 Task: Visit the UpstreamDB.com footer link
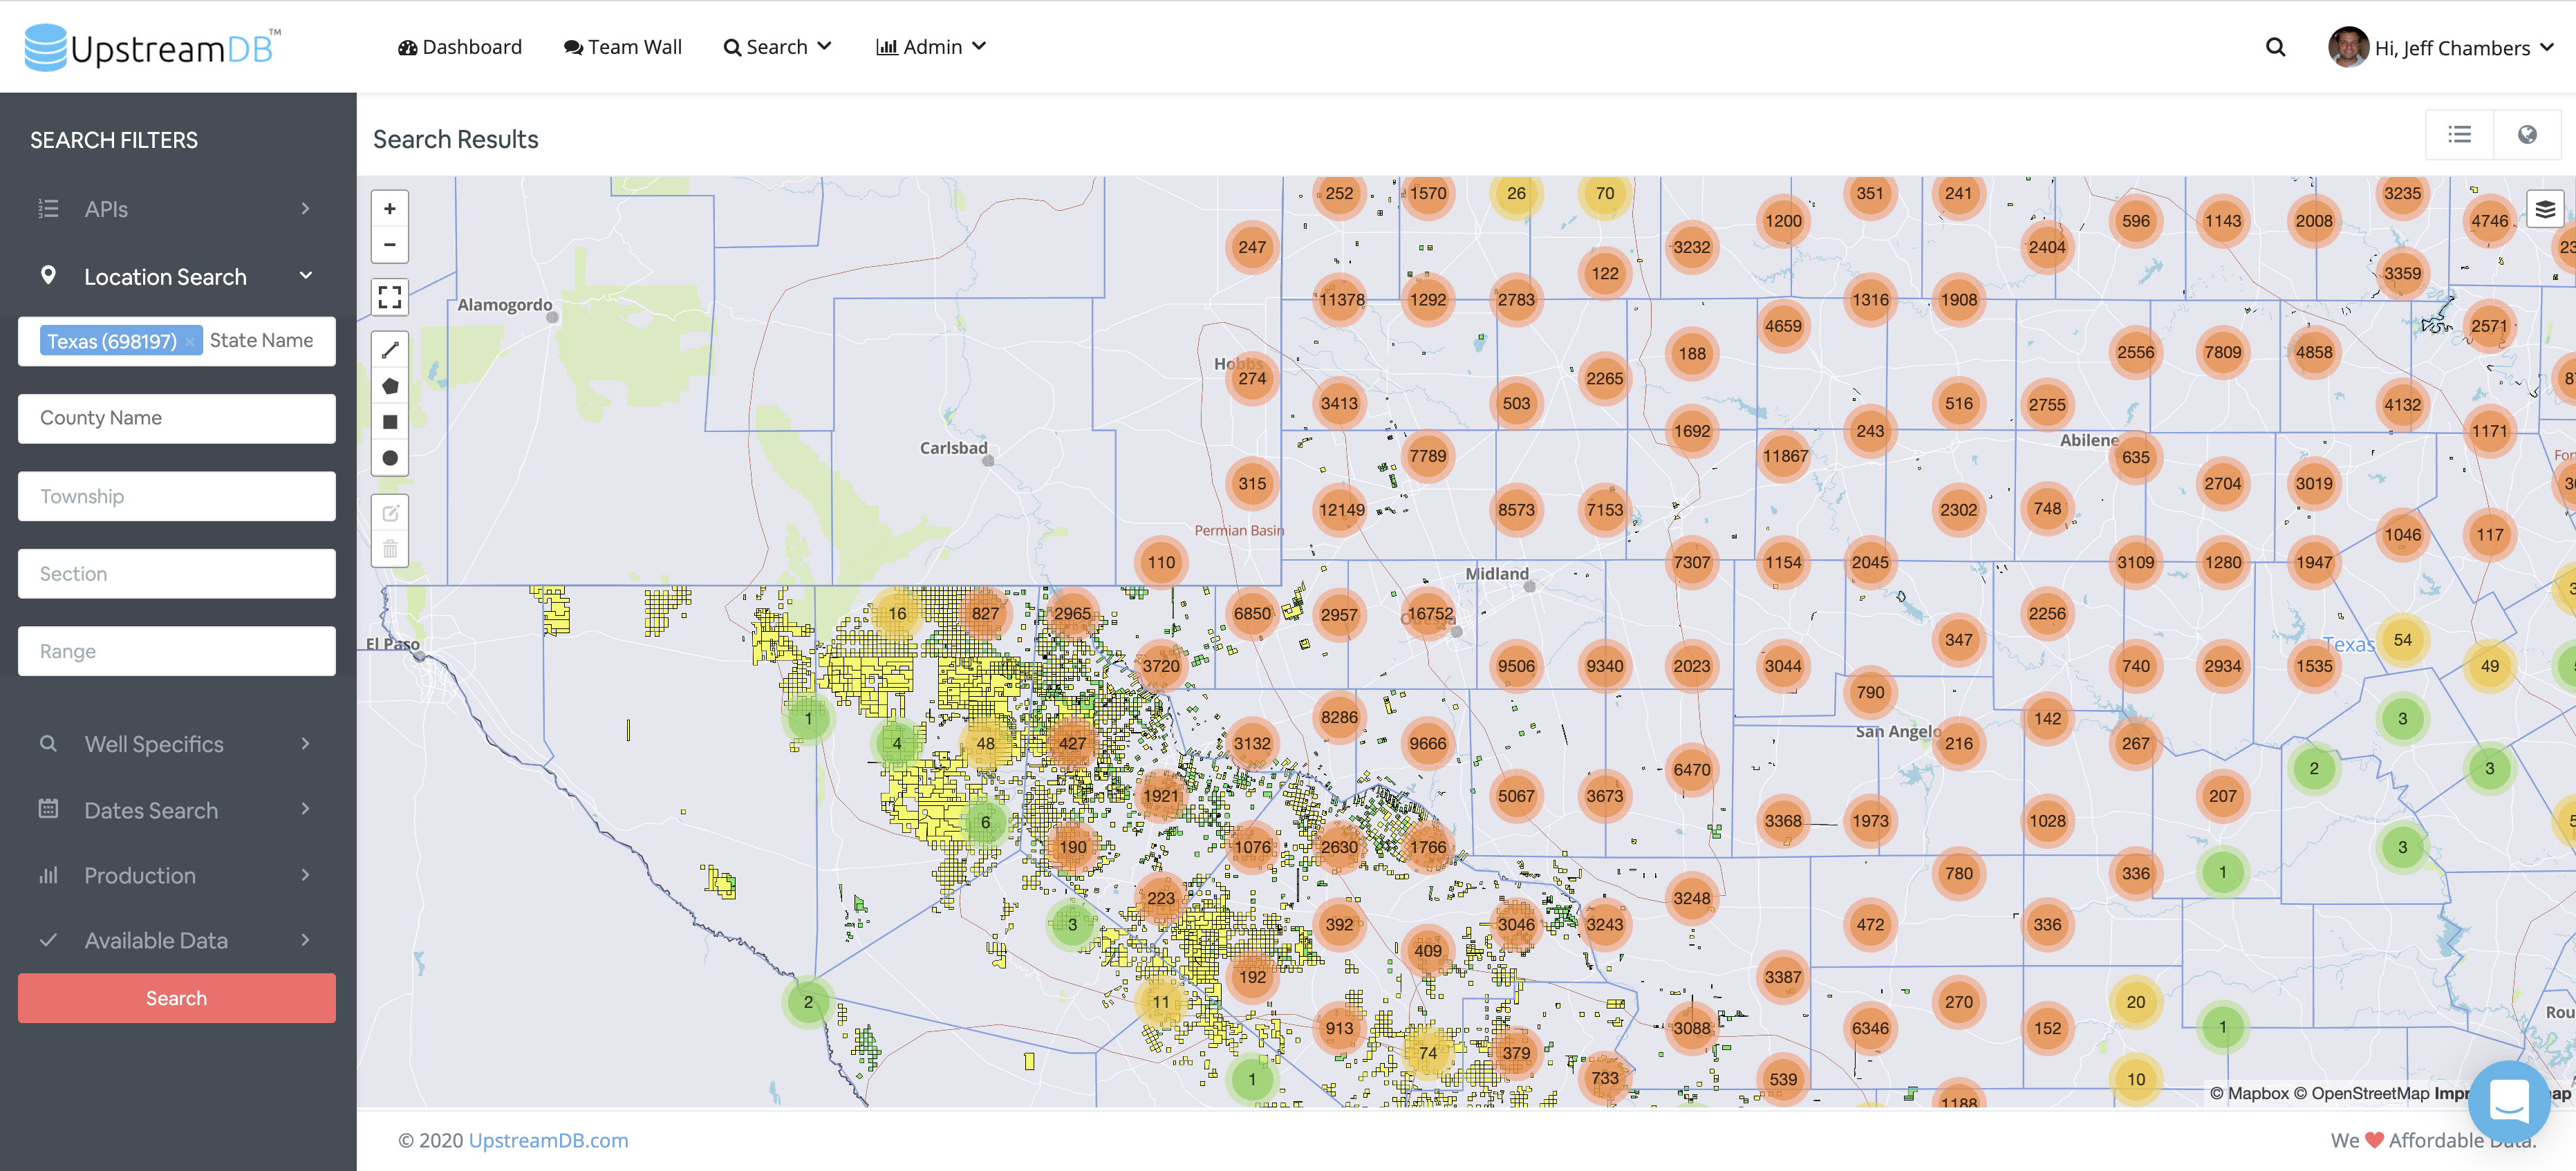click(x=548, y=1140)
